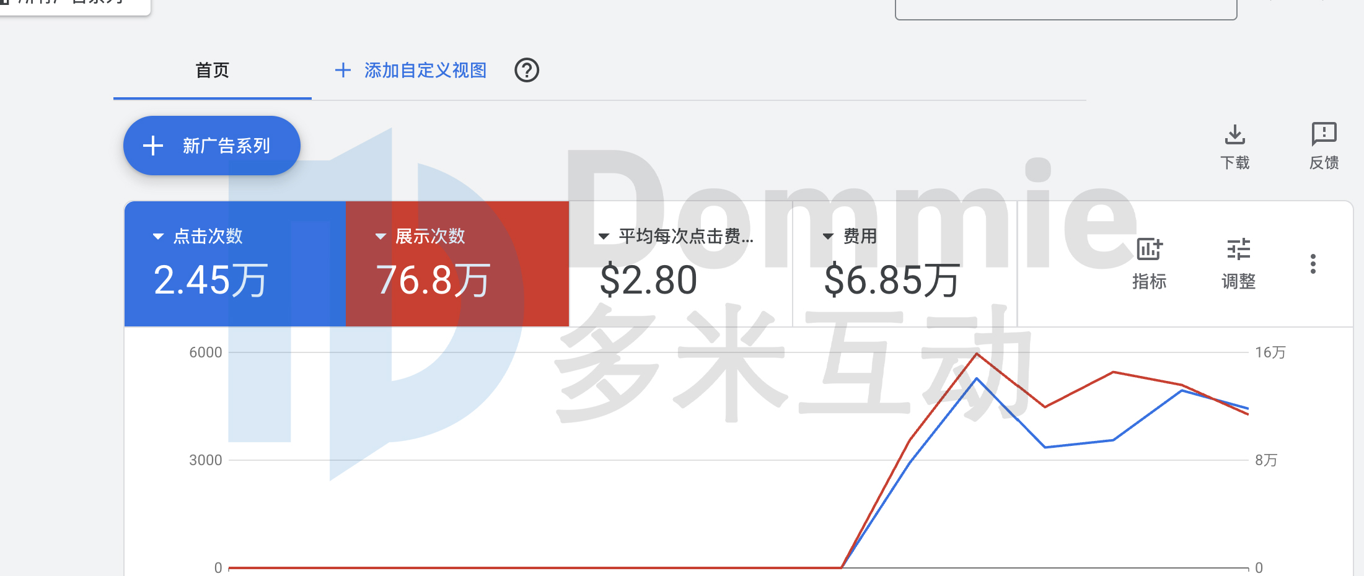Click the 下载 label
1364x576 pixels.
1235,163
